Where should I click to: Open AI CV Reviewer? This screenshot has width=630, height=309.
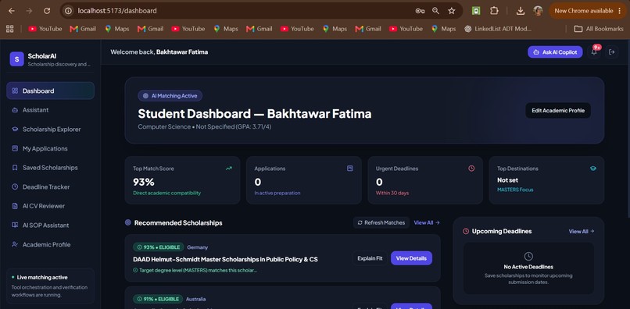tap(50, 206)
